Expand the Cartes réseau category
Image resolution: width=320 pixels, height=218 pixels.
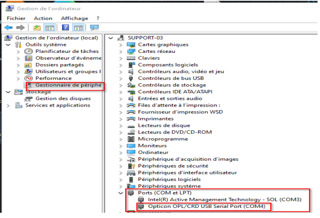(x=120, y=51)
